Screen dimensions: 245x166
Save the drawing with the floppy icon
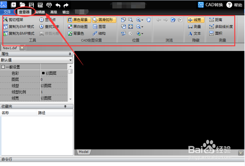click(32, 5)
